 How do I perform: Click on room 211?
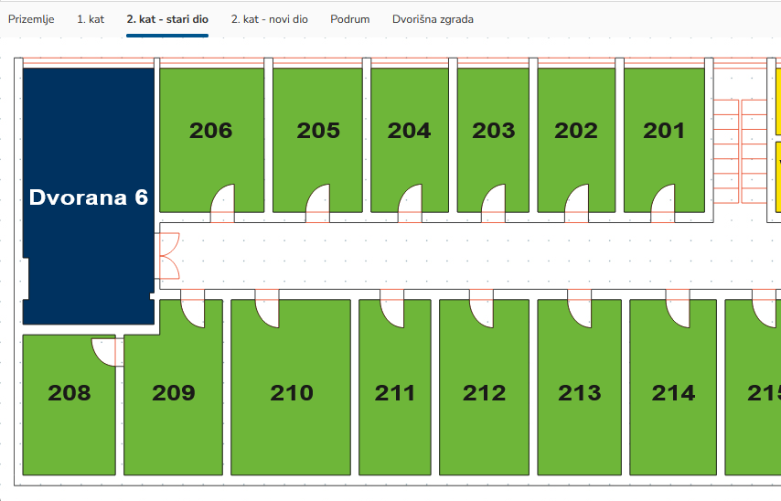point(394,393)
